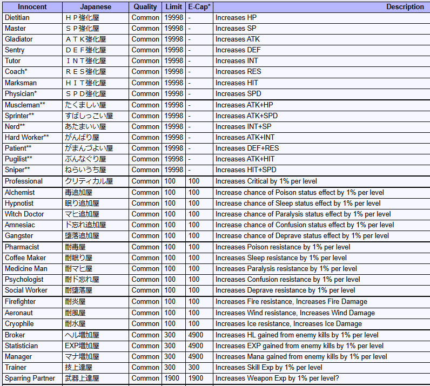
Task: Click the Limit column header
Action: click(173, 7)
